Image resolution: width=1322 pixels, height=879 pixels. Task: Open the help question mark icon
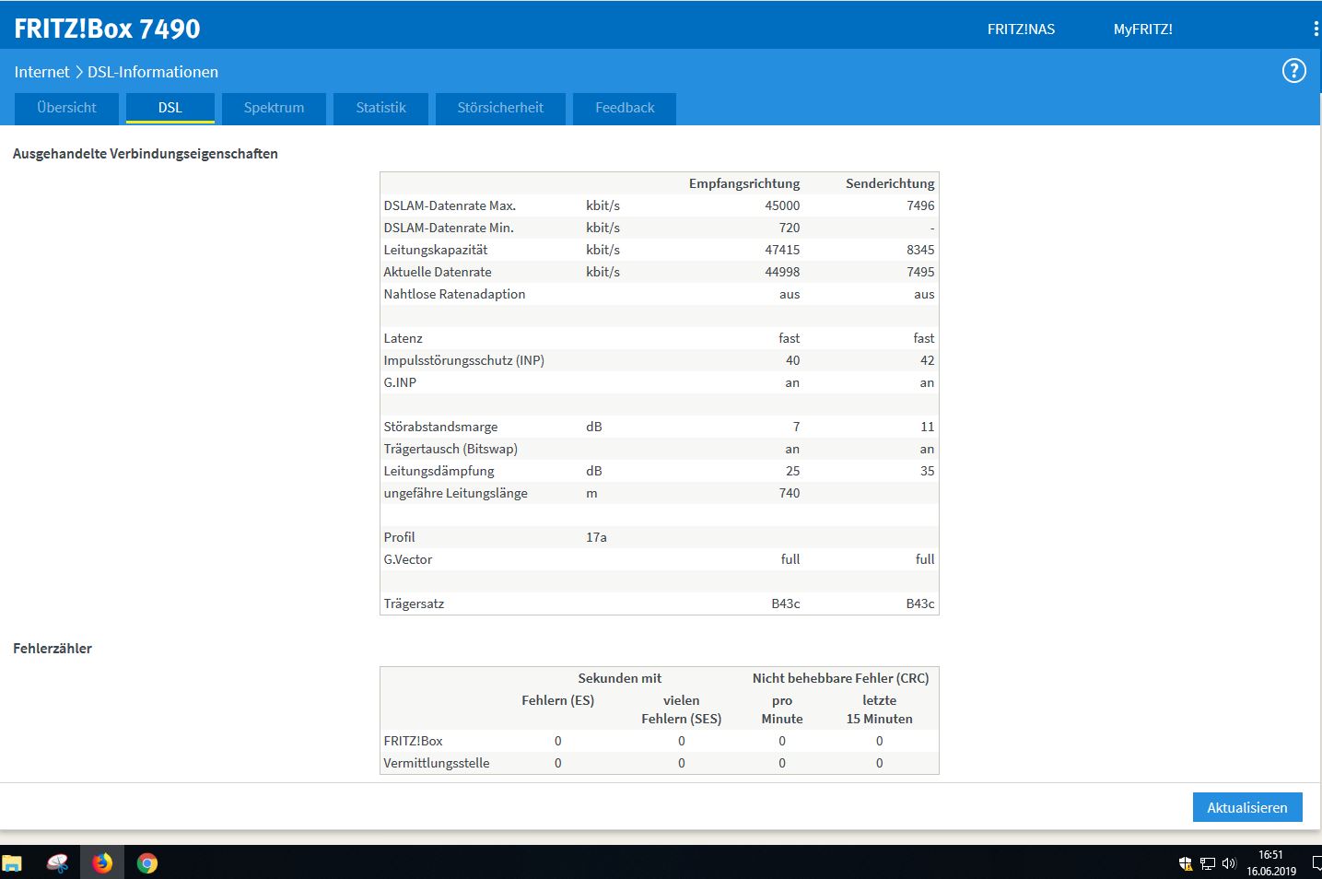tap(1293, 71)
